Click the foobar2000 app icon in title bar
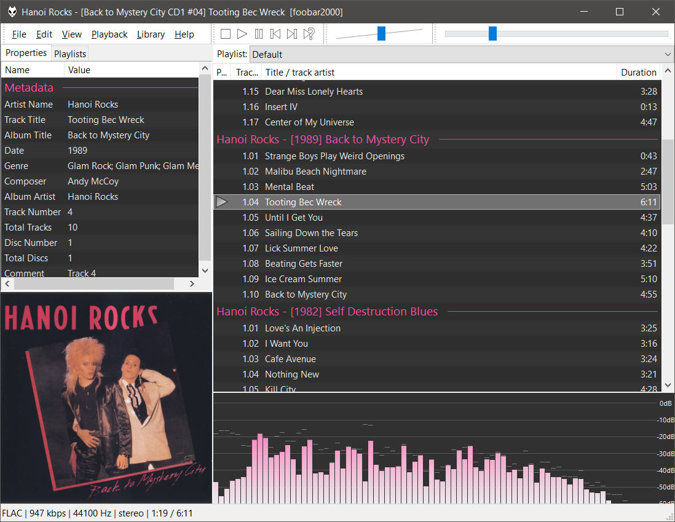 [x=12, y=12]
